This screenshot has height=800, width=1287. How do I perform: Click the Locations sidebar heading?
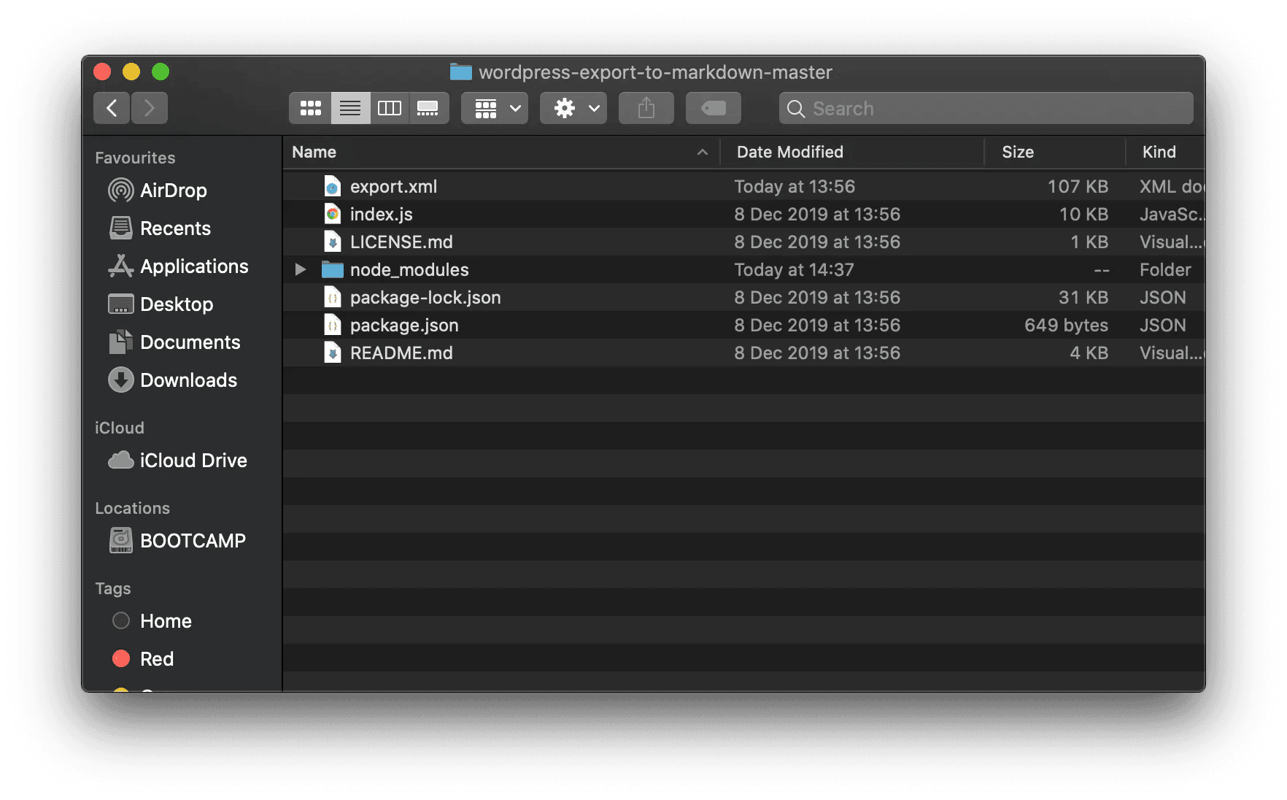click(132, 508)
